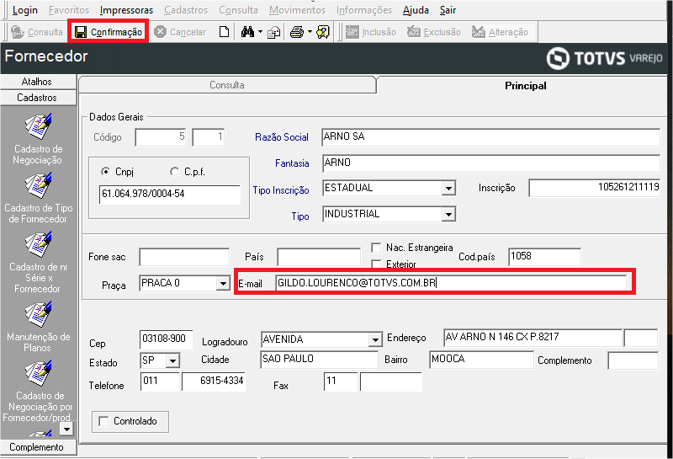The width and height of the screenshot is (673, 459).
Task: Open Manutenção de Planos shortcut icon
Action: click(x=38, y=314)
